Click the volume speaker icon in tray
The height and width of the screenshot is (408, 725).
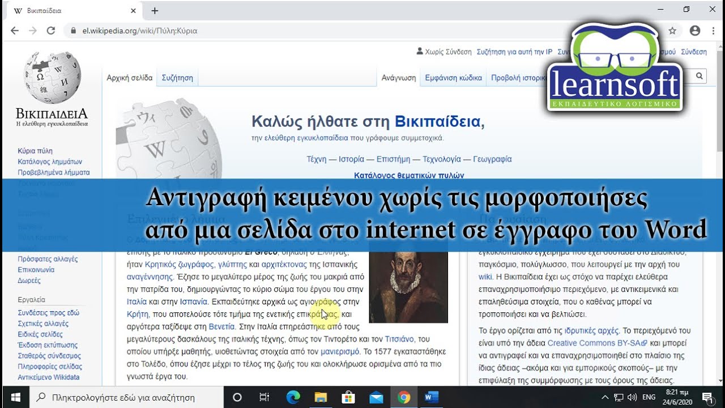[632, 397]
